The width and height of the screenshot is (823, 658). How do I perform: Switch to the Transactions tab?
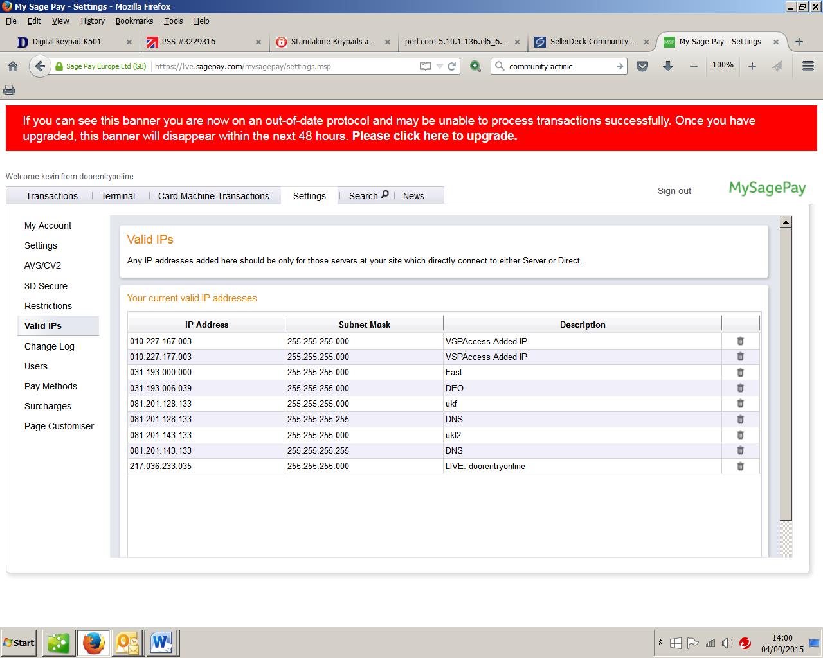click(x=51, y=196)
